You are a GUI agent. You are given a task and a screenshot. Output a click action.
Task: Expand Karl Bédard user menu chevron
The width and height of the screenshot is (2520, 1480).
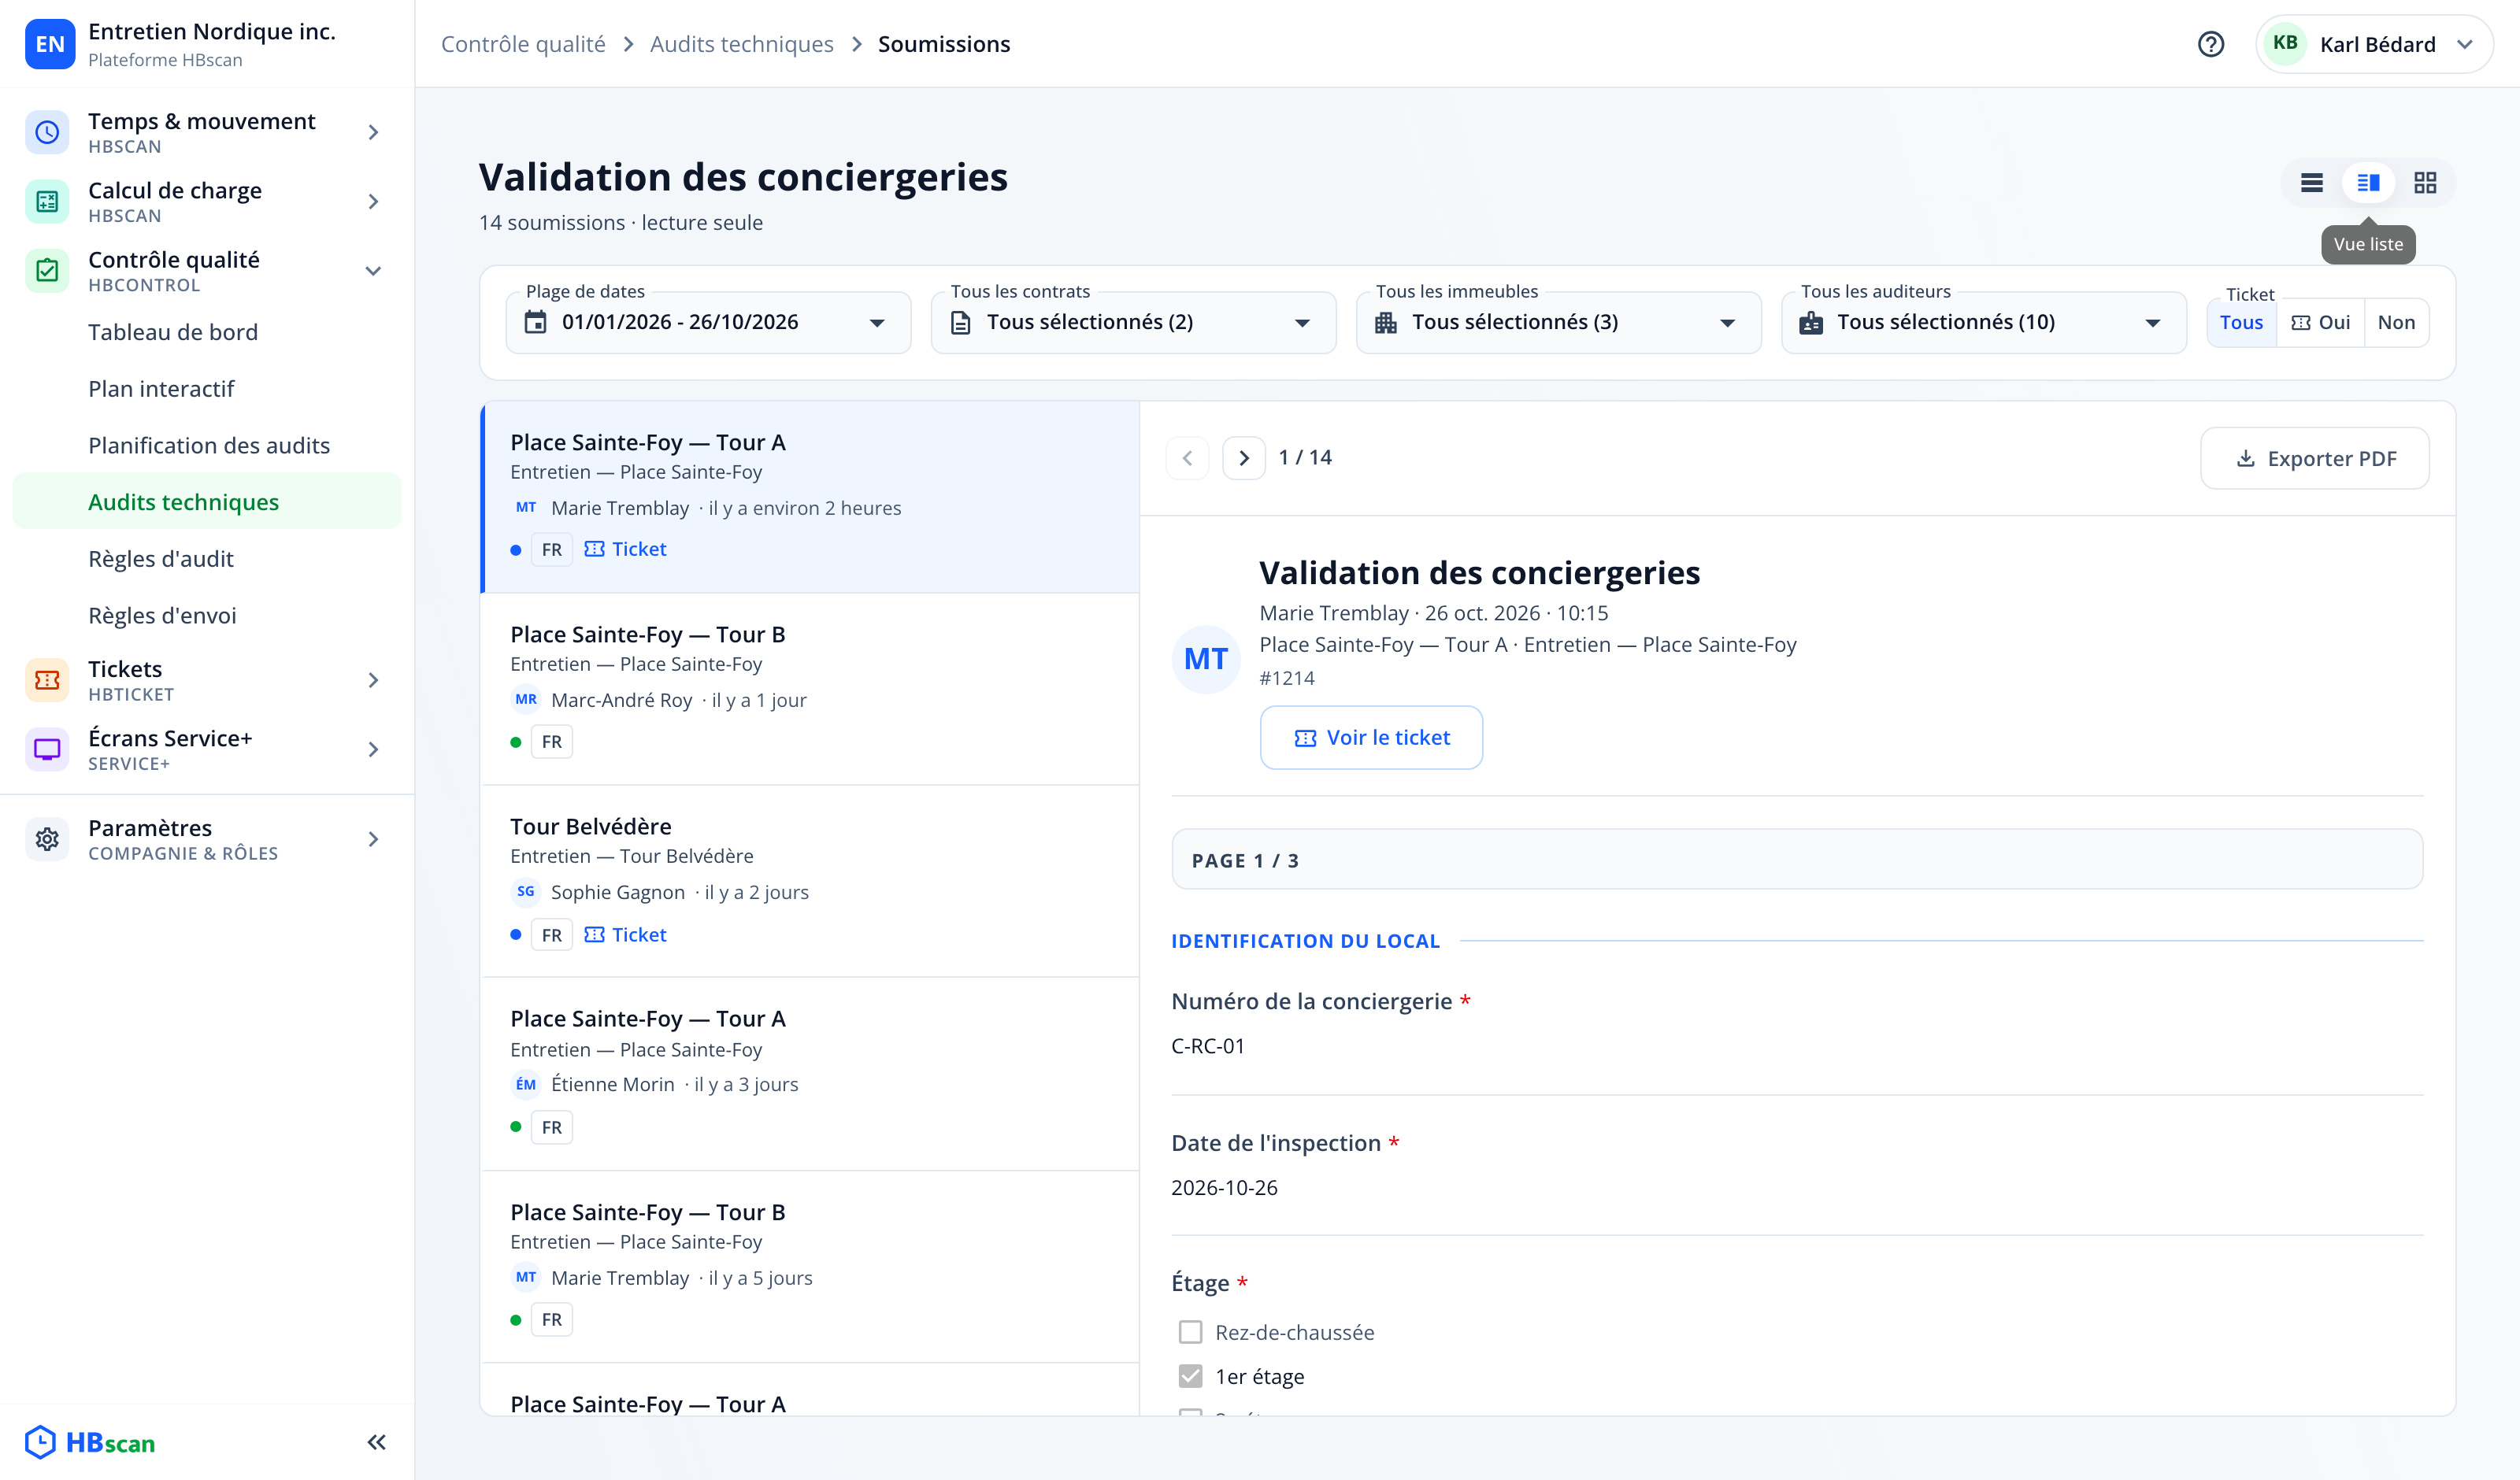click(x=2465, y=44)
